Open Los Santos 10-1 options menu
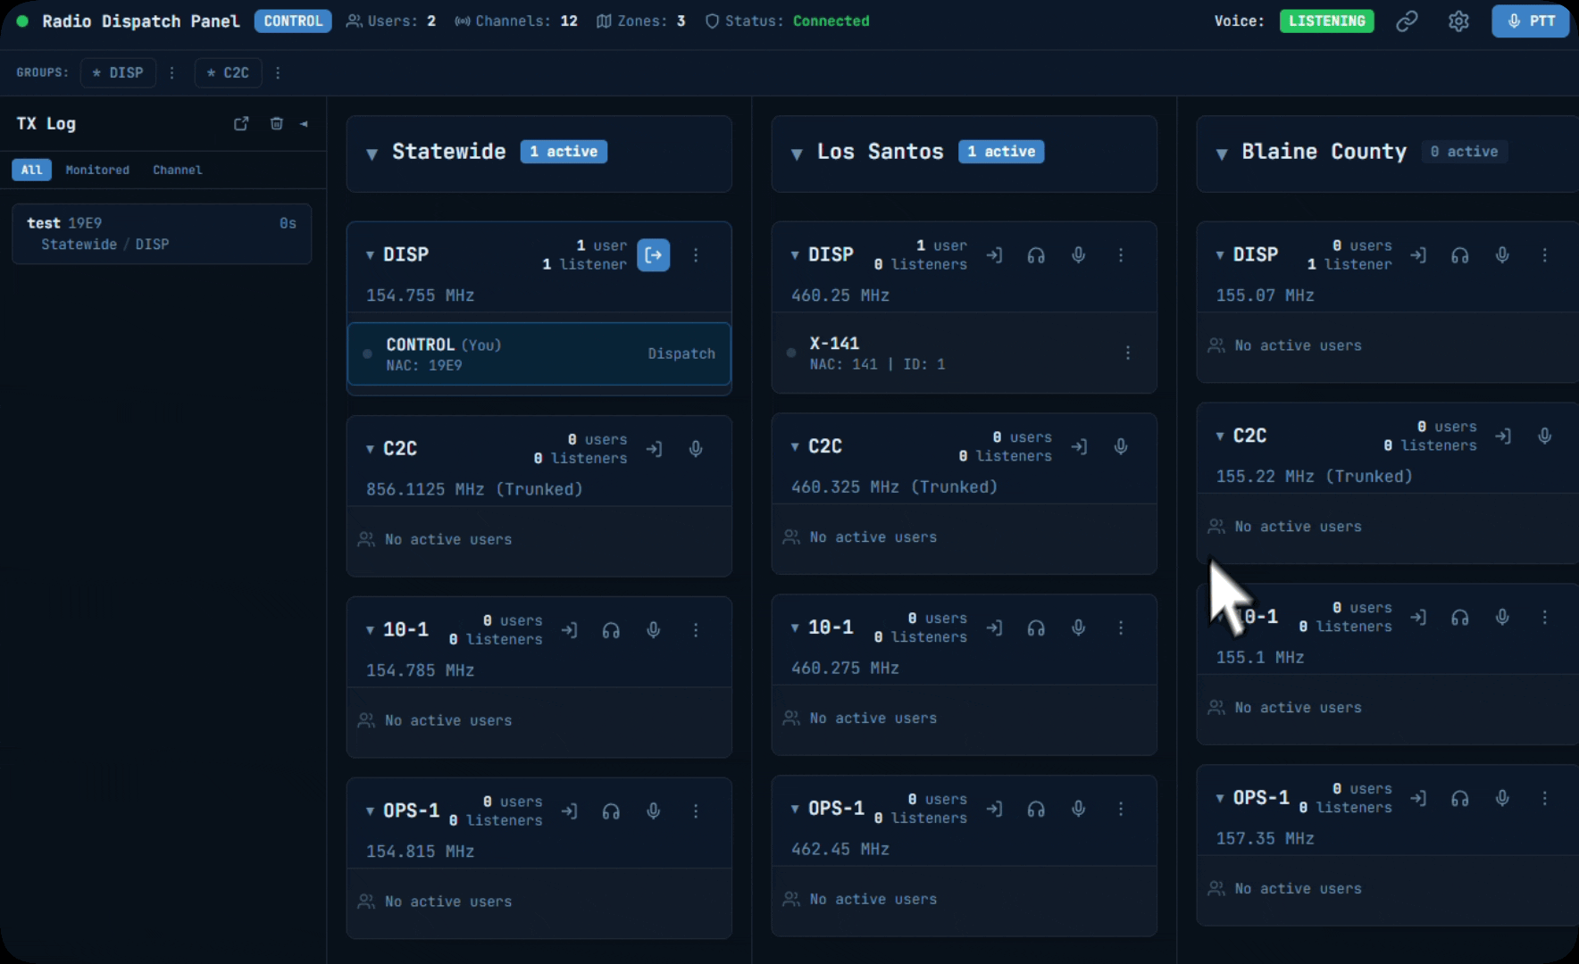 click(x=1121, y=628)
